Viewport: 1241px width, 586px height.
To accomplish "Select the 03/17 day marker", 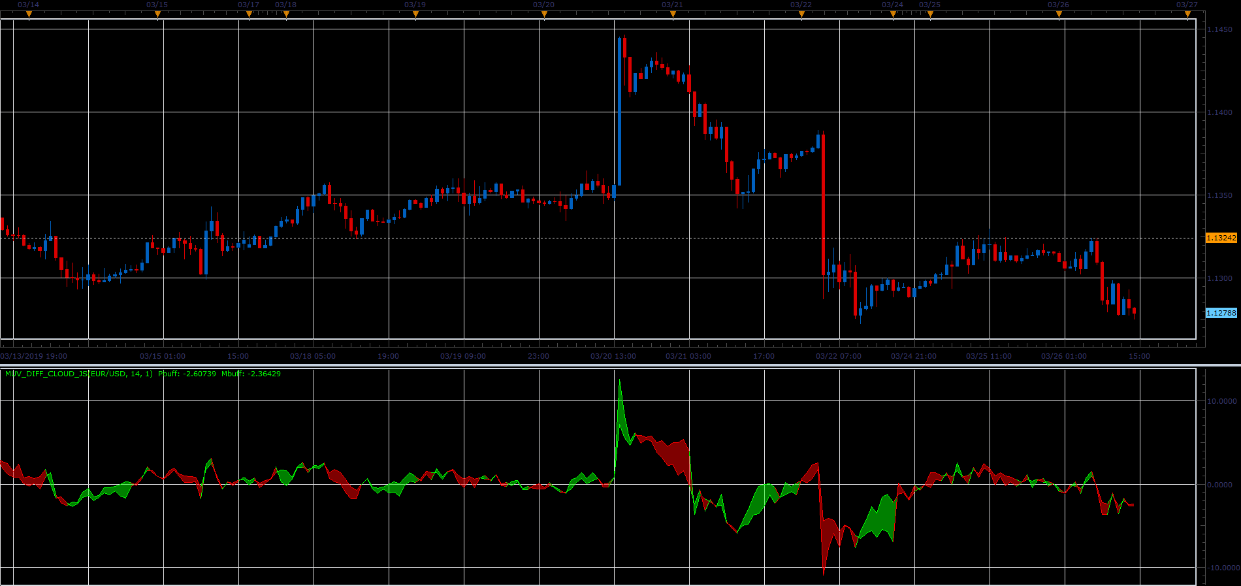I will point(249,14).
